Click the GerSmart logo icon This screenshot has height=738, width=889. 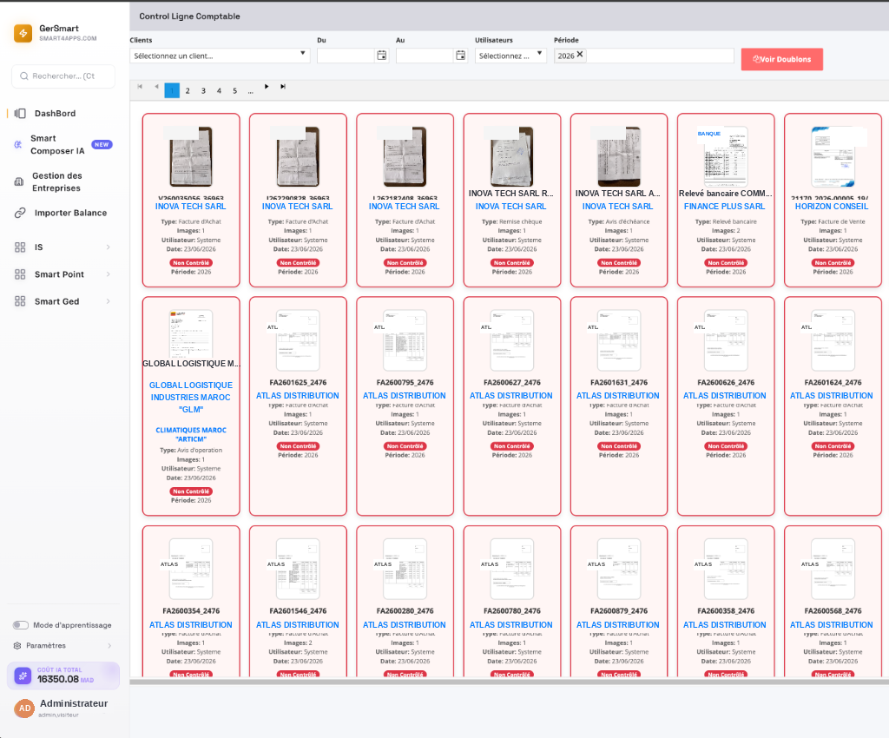point(23,34)
